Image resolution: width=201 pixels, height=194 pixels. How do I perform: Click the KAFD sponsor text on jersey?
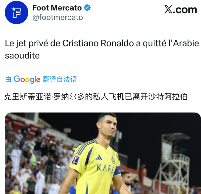tap(105, 168)
